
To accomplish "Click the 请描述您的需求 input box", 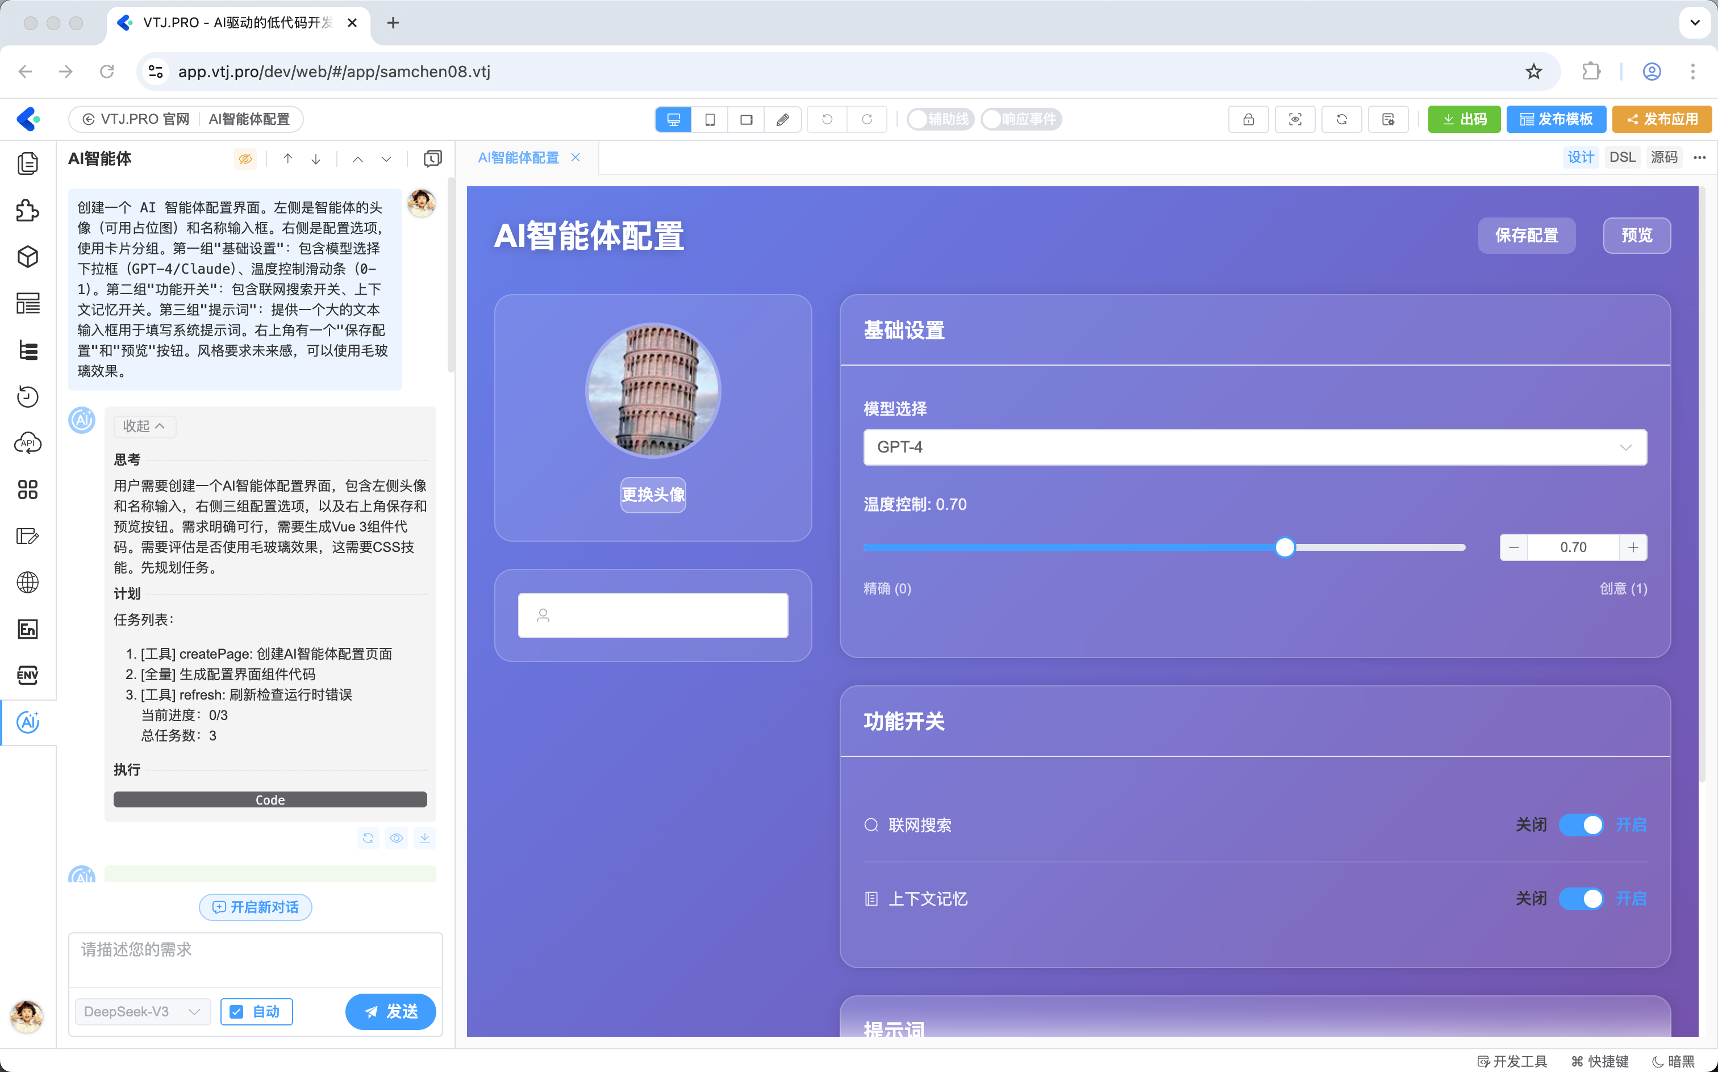I will tap(255, 958).
